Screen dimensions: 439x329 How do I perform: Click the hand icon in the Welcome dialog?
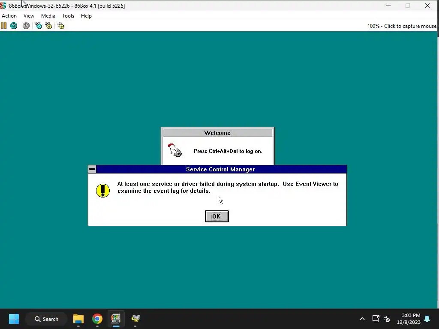pyautogui.click(x=175, y=150)
